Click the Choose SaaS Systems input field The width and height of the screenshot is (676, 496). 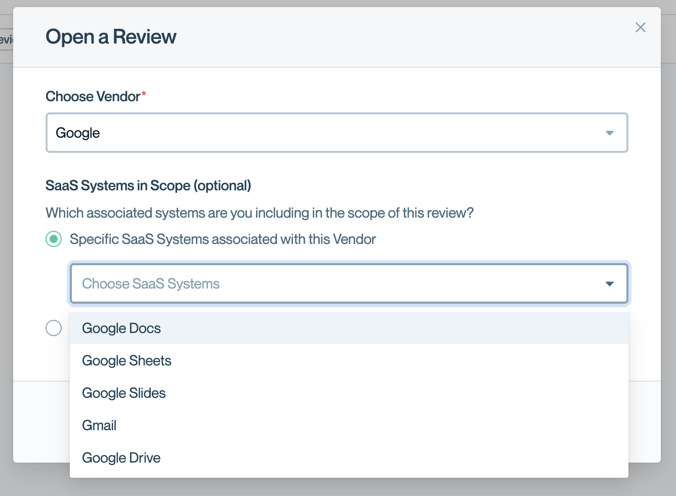point(349,283)
